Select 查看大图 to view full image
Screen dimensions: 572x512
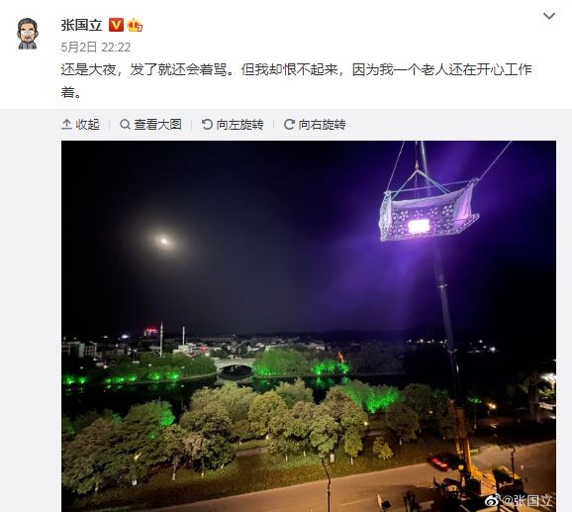pyautogui.click(x=157, y=125)
